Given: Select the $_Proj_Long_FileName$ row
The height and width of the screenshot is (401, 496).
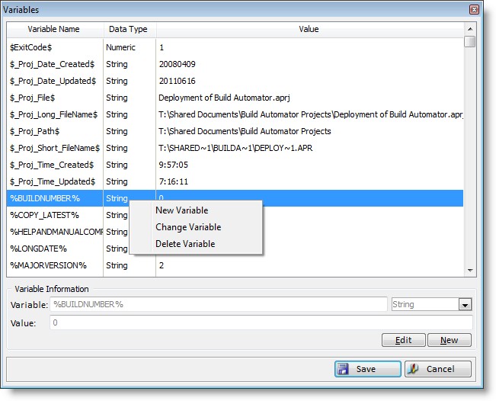Looking at the screenshot, I should click(x=235, y=114).
